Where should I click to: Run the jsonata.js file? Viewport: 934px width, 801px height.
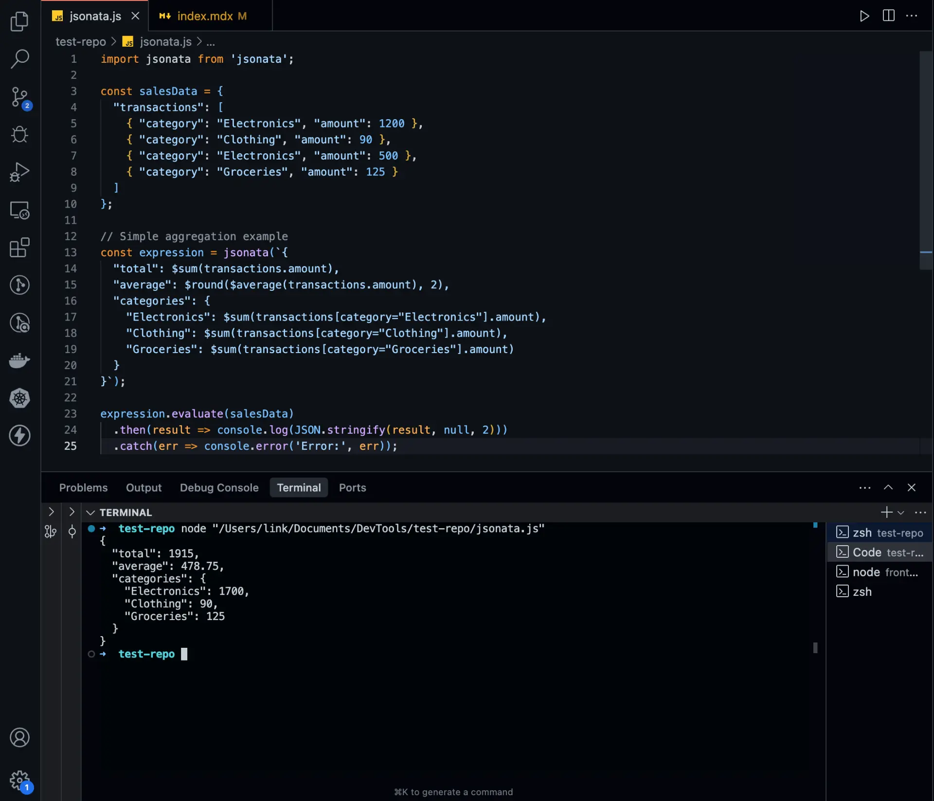[864, 16]
